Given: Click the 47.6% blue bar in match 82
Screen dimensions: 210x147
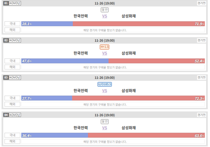Looking at the screenshot, I should coord(65,61).
